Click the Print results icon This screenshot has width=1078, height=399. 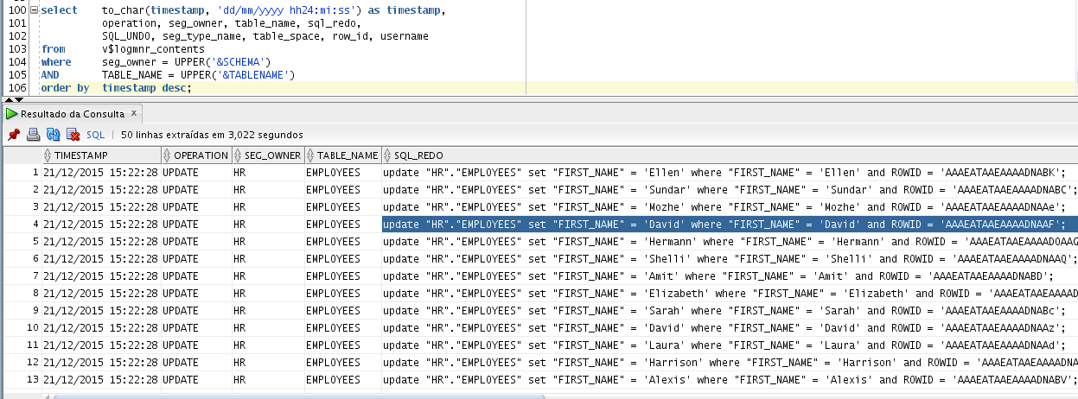[33, 135]
